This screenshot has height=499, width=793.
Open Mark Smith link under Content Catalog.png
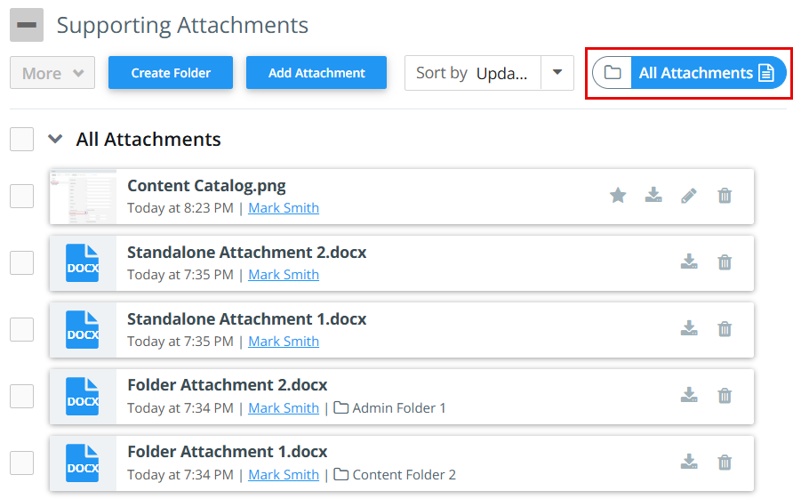[284, 208]
